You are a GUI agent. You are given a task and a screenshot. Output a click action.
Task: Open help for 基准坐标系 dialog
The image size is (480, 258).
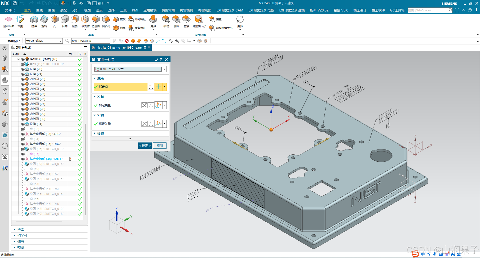pos(161,59)
